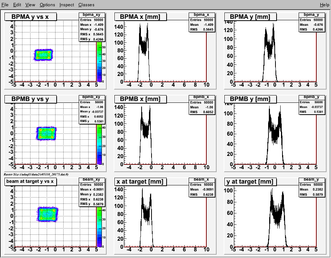Click the bpmb_x statistics box
The image size is (331, 258).
(x=202, y=105)
